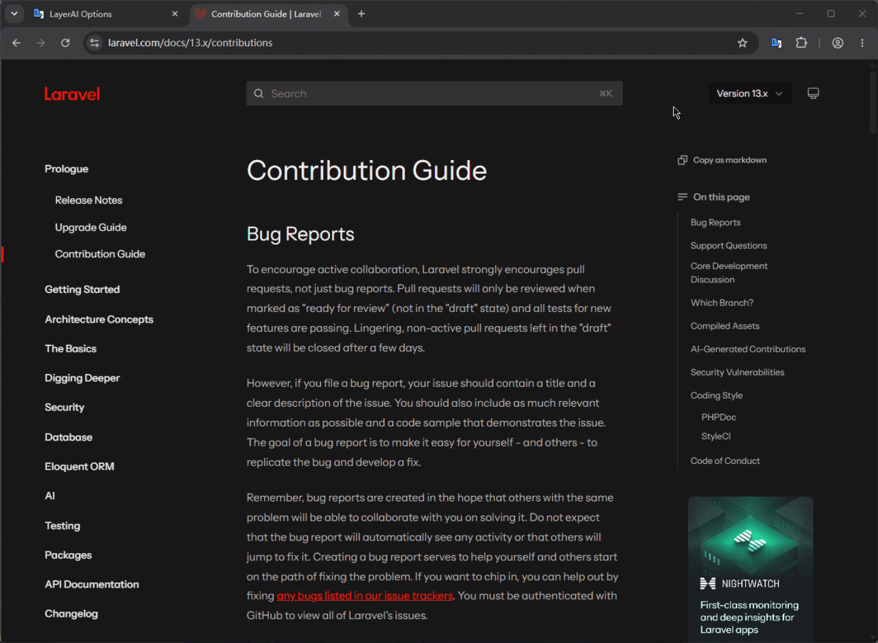Image resolution: width=878 pixels, height=643 pixels.
Task: Toggle the theme monitor icon
Action: [813, 93]
